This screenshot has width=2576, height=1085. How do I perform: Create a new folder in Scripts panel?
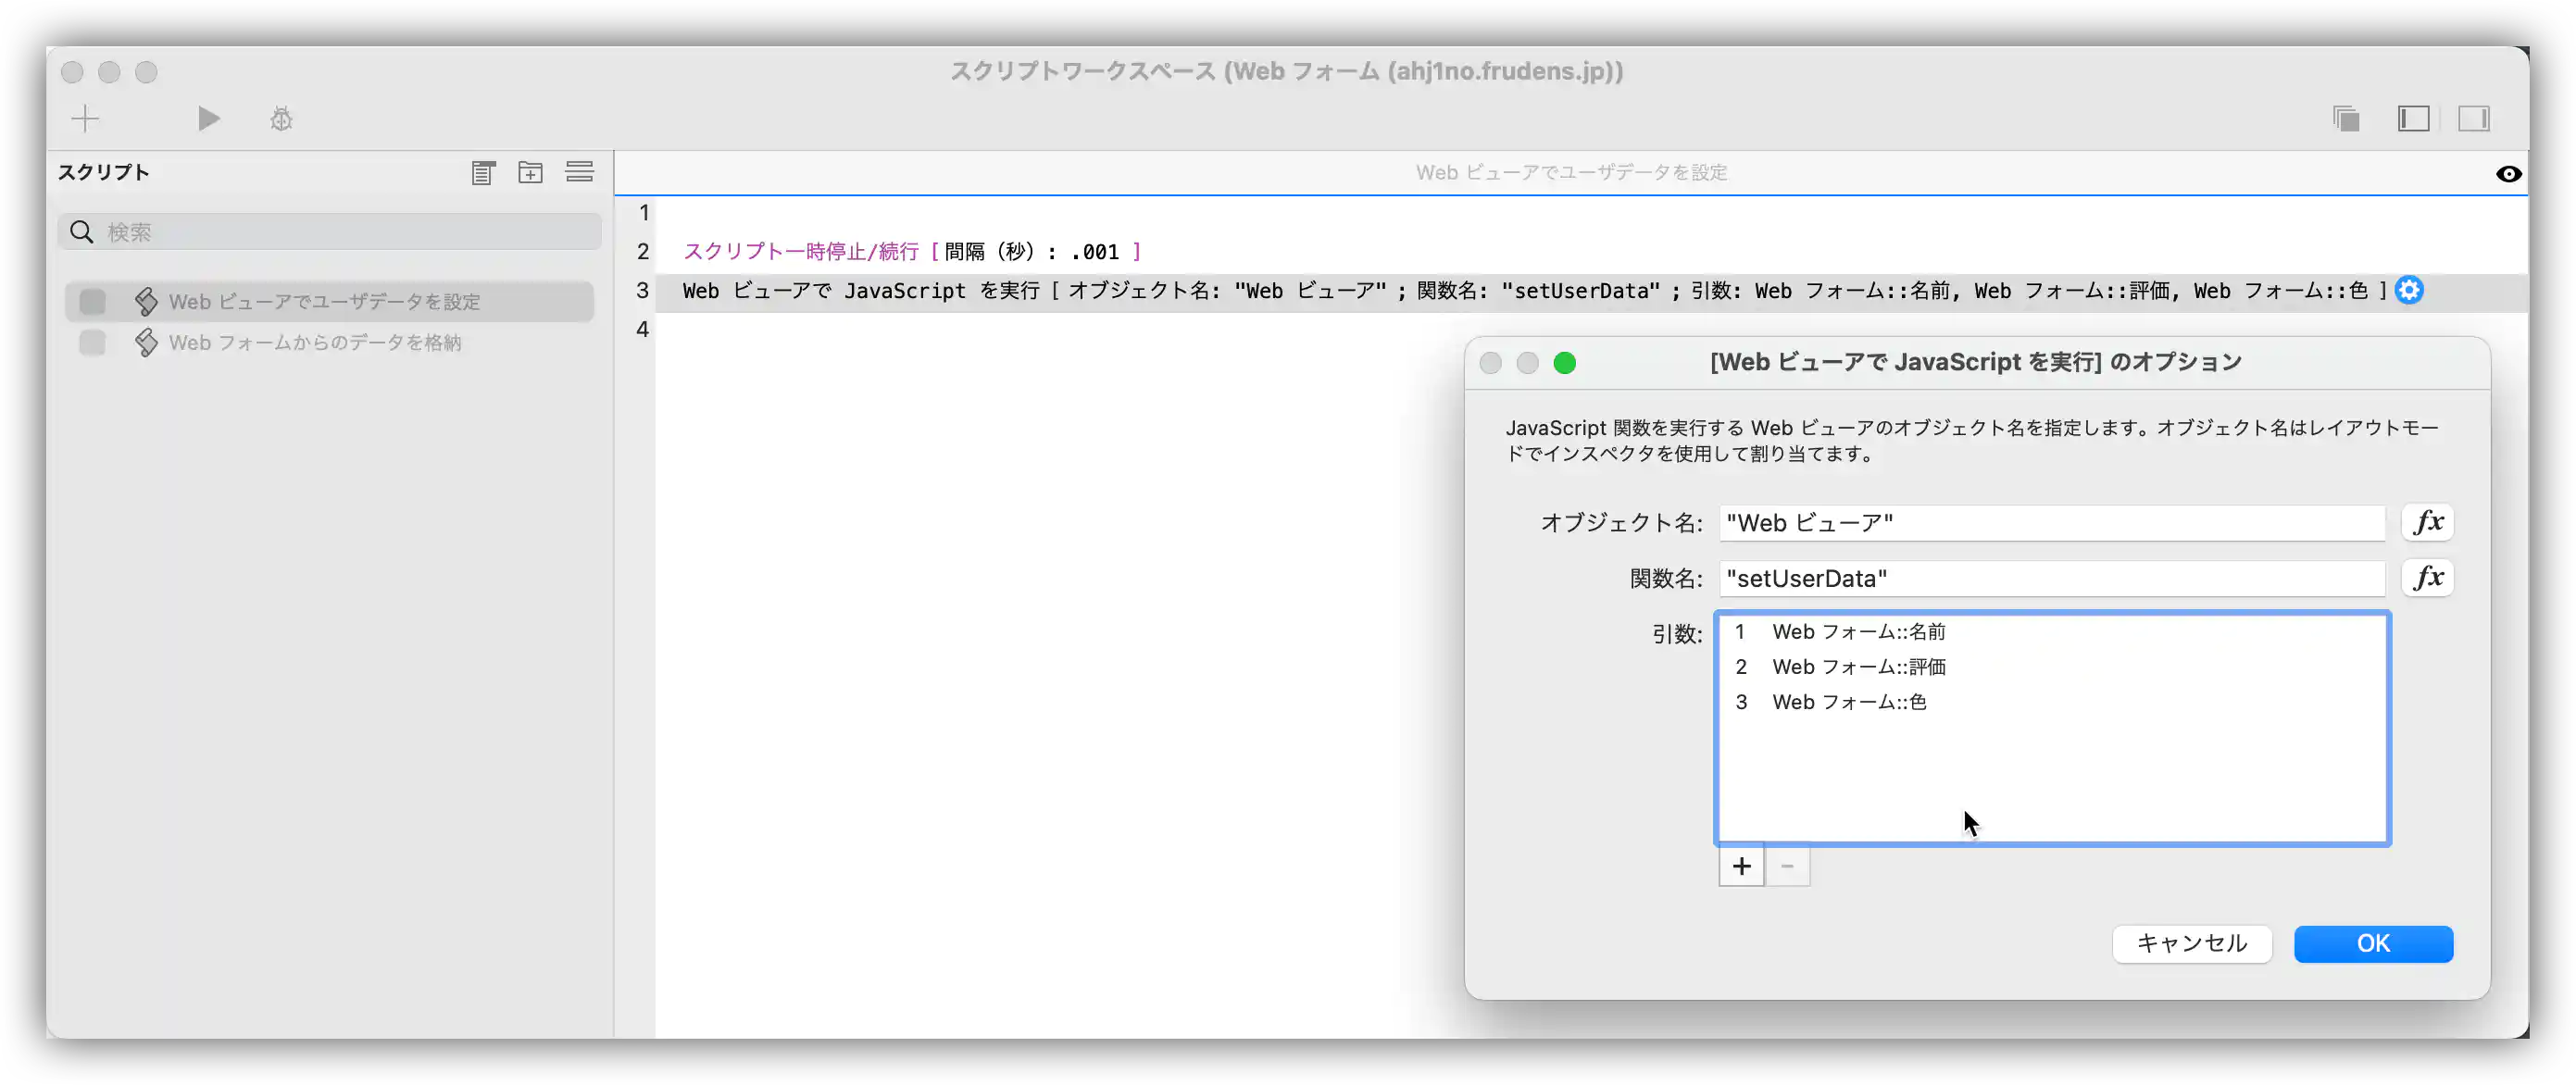click(x=530, y=172)
